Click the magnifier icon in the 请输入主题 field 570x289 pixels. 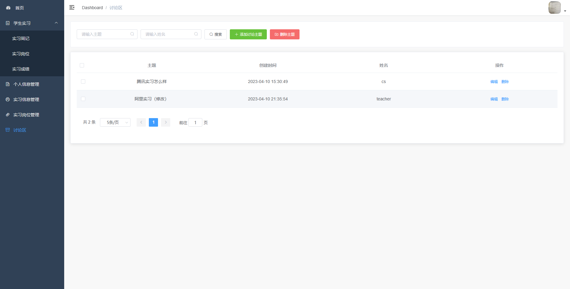pyautogui.click(x=132, y=34)
